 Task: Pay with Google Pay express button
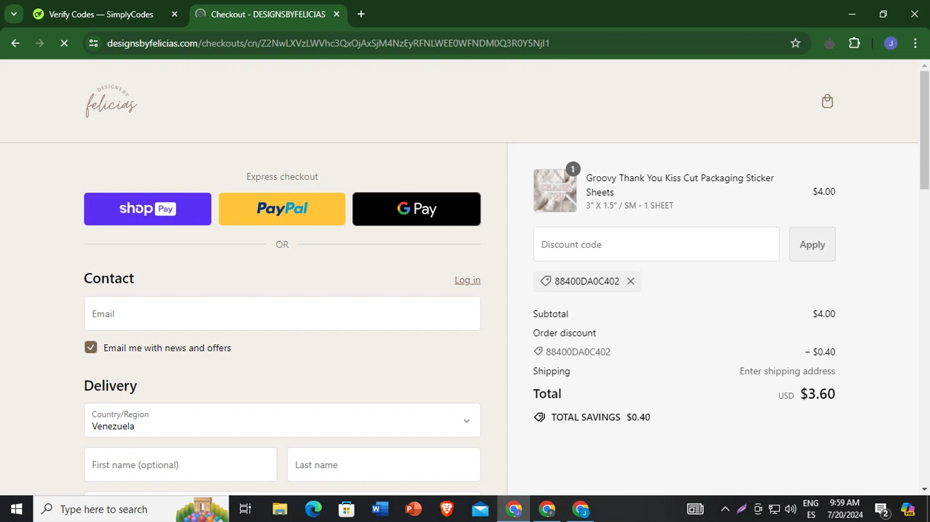tap(417, 209)
